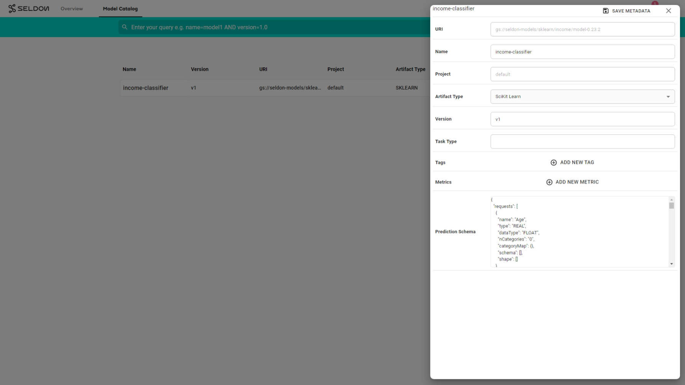Focus the model query search field
The image size is (685, 385).
(x=274, y=27)
